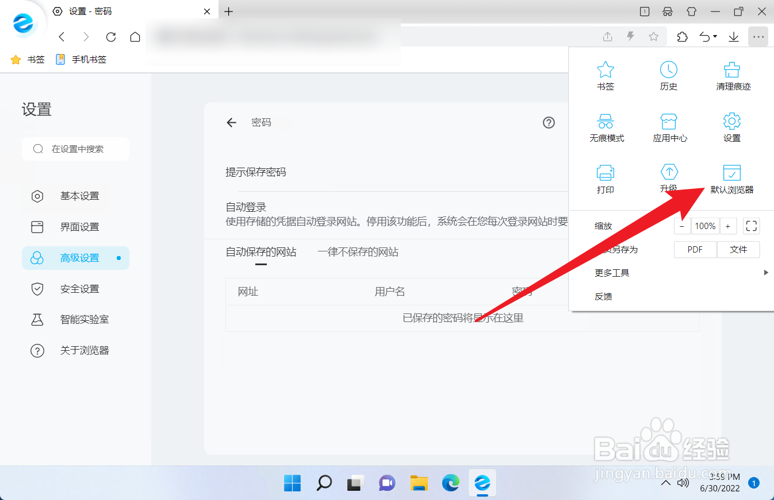Open the App Center (应用中心)

pyautogui.click(x=670, y=128)
